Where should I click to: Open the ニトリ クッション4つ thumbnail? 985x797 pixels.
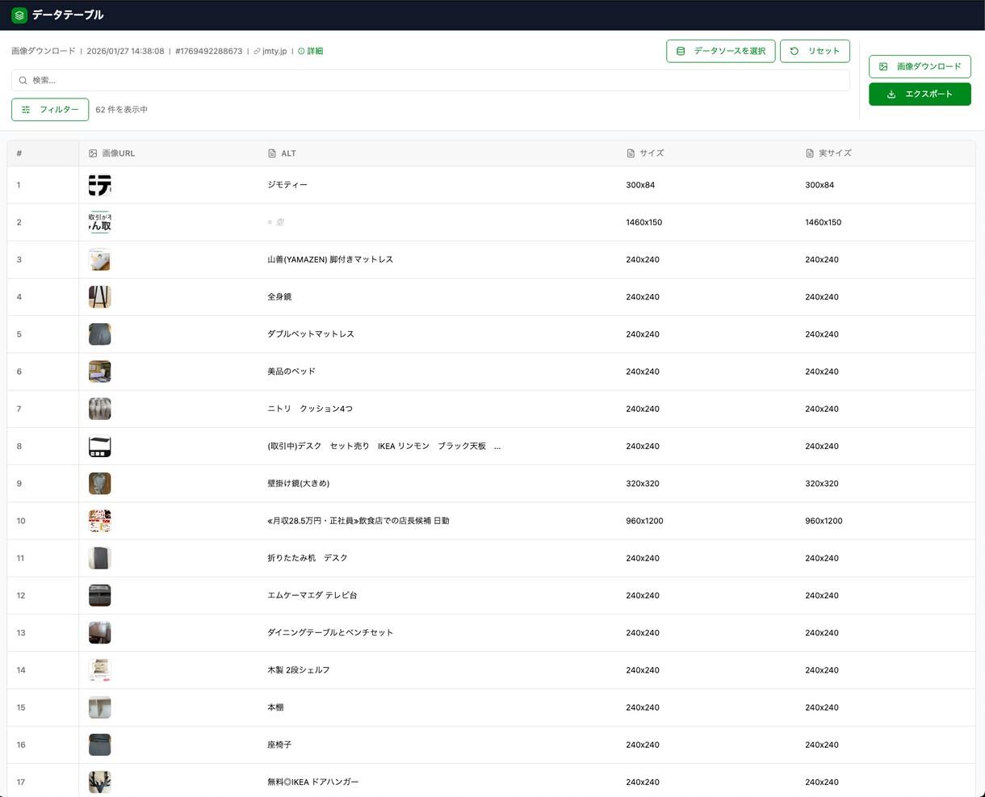pos(100,409)
